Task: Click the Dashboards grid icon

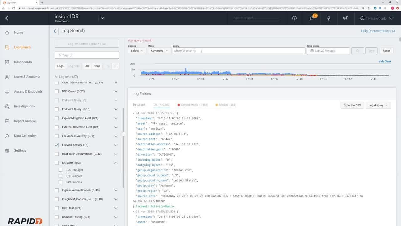Action: (x=7, y=62)
